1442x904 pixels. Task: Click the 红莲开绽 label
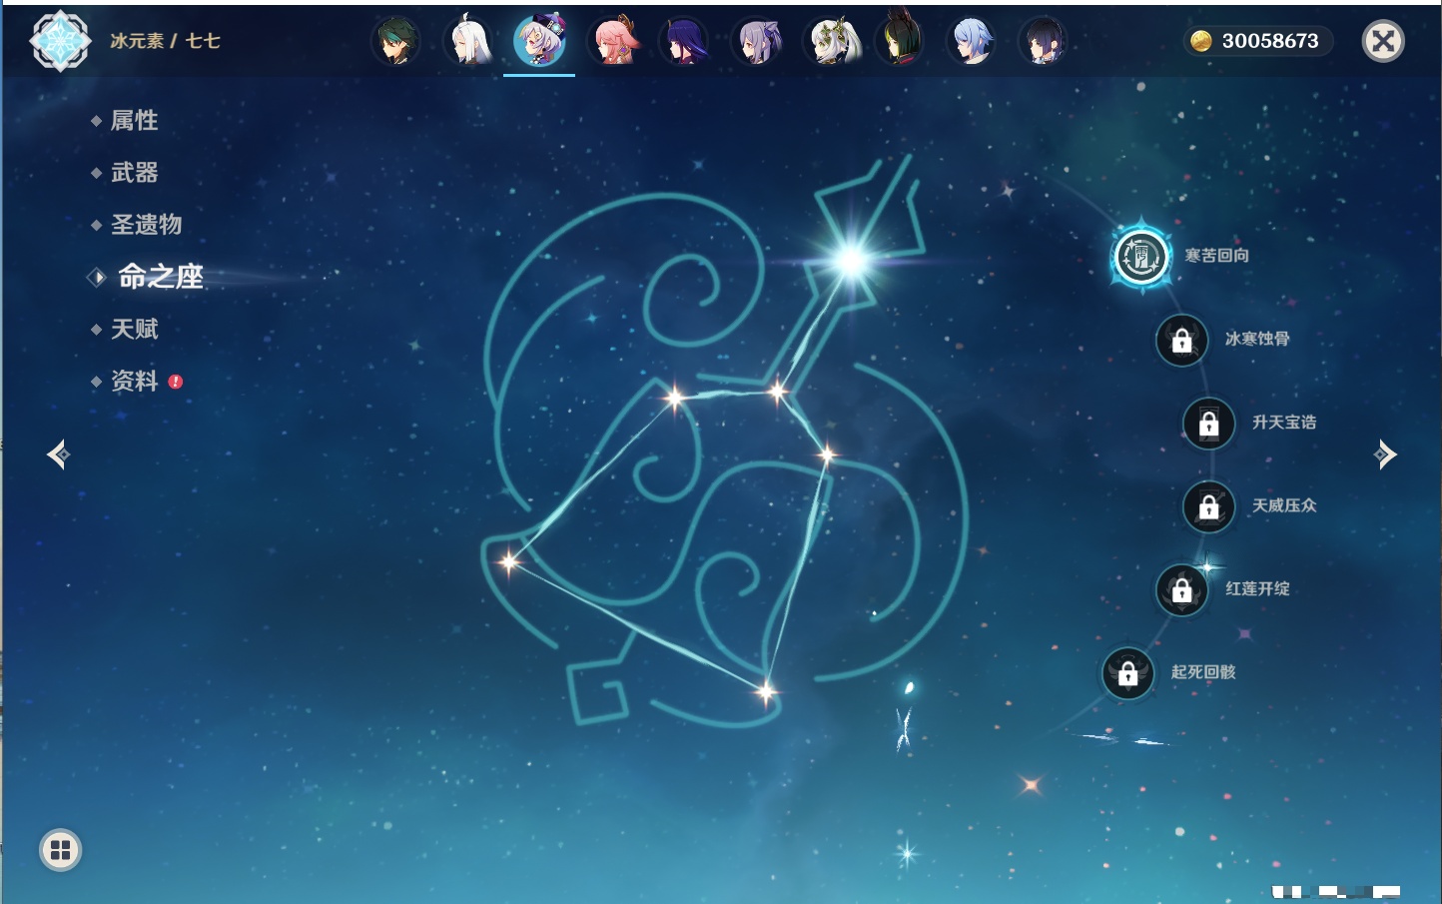click(1257, 589)
